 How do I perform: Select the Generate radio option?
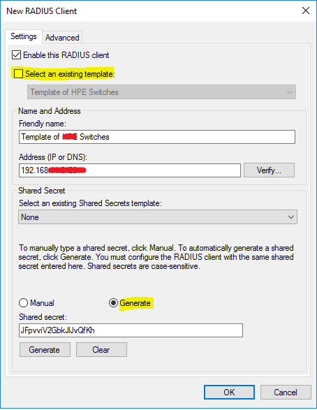tap(113, 303)
